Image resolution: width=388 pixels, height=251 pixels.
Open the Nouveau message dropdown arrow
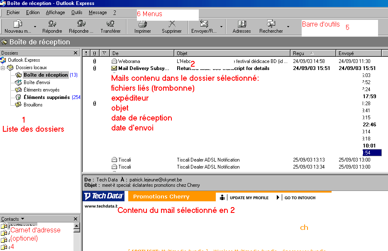pos(35,27)
